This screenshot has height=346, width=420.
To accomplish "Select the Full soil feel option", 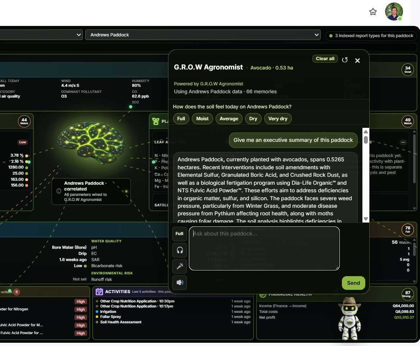I will pos(181,119).
